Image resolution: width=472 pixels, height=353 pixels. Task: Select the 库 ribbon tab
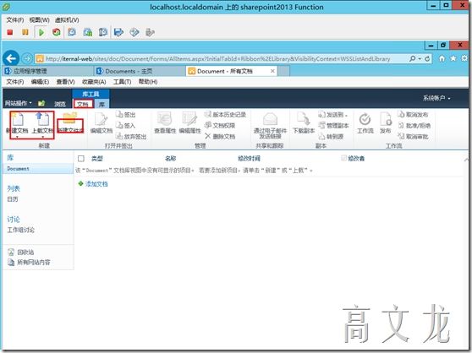click(x=102, y=104)
